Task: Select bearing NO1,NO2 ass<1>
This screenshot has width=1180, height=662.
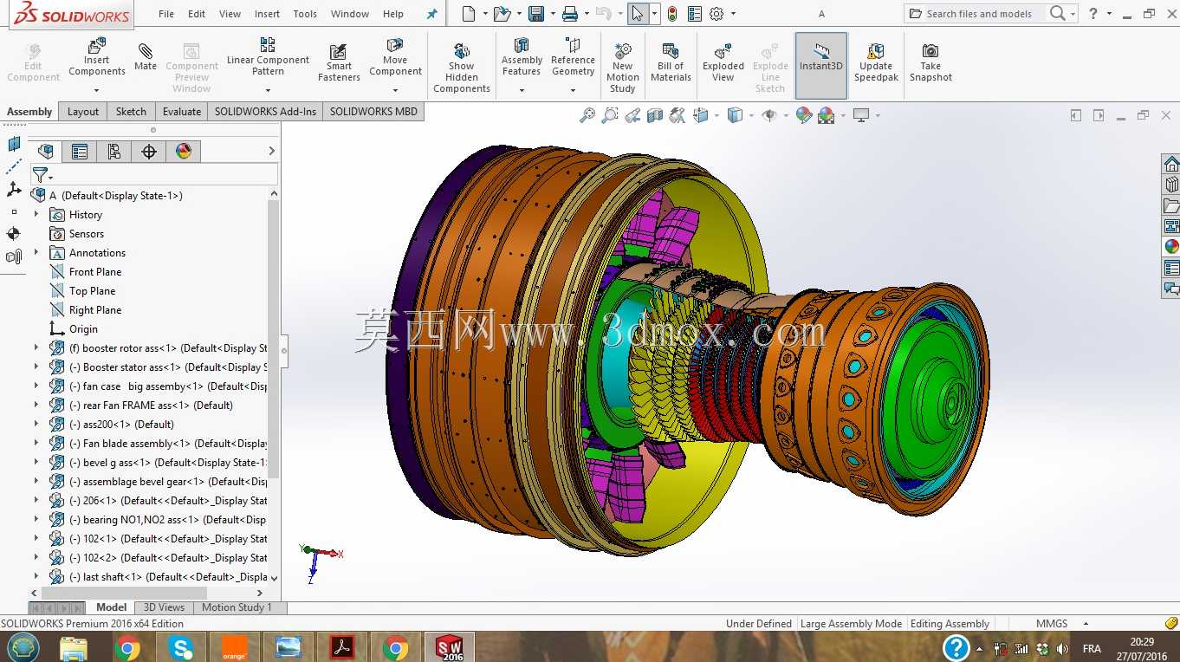Action: [x=168, y=519]
